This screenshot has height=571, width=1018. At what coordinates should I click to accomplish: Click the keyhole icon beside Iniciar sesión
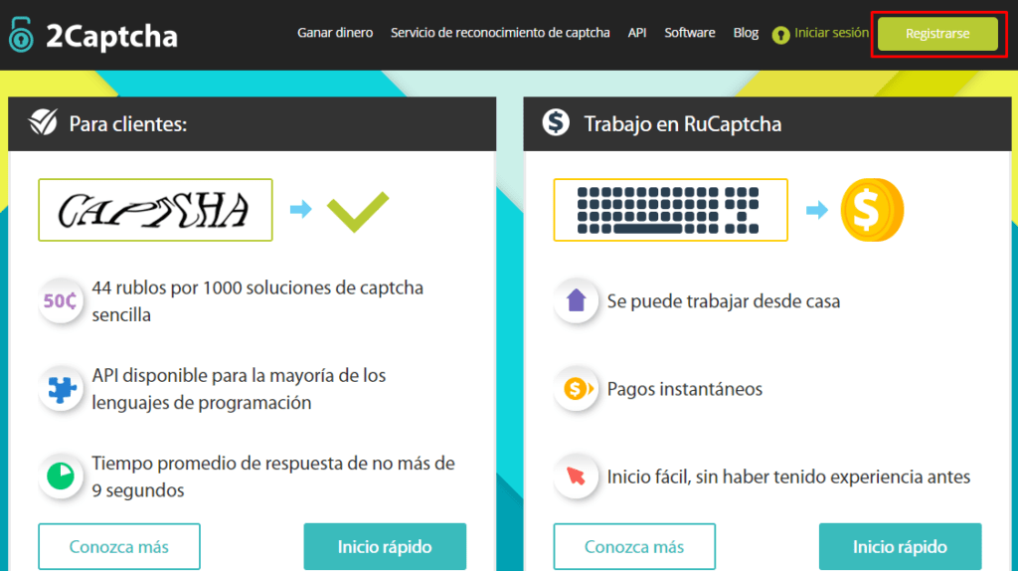(x=780, y=35)
